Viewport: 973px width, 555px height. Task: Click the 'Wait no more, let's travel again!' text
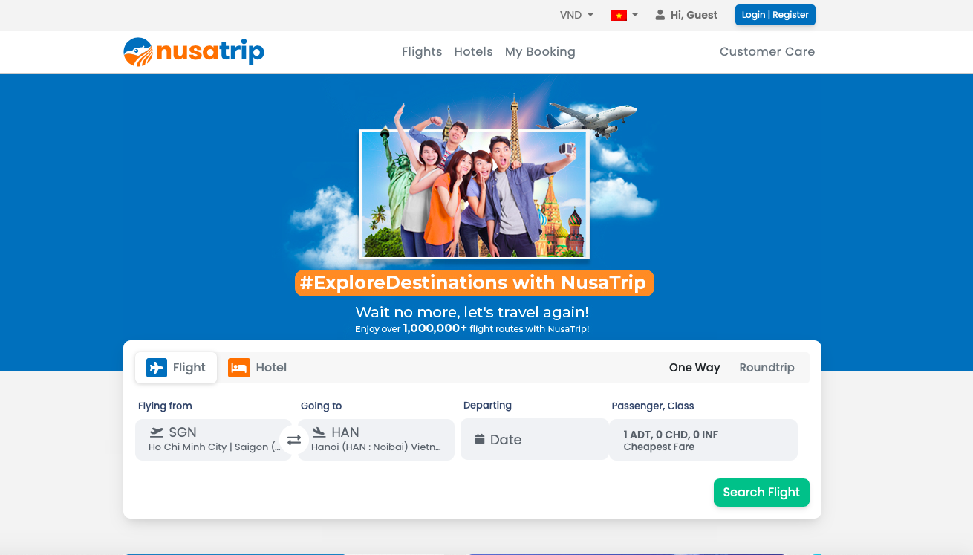click(472, 312)
